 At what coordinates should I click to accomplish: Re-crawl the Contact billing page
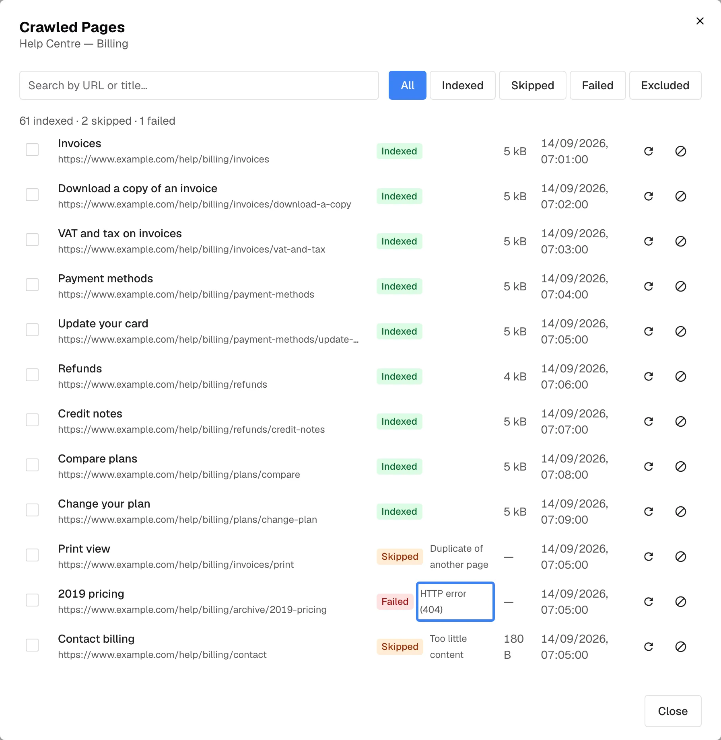coord(649,647)
